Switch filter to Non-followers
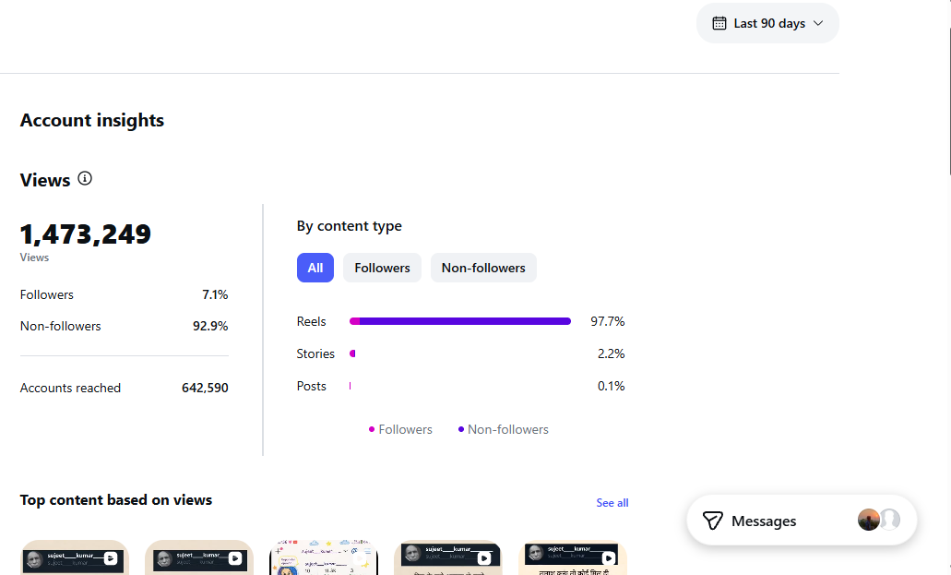Screen dimensions: 951x575 [x=483, y=268]
